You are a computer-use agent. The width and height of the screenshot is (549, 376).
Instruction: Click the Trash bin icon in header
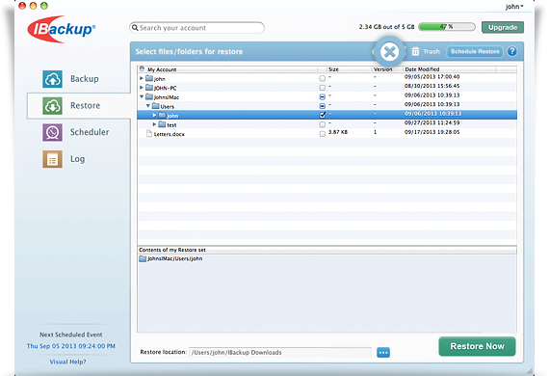[415, 51]
